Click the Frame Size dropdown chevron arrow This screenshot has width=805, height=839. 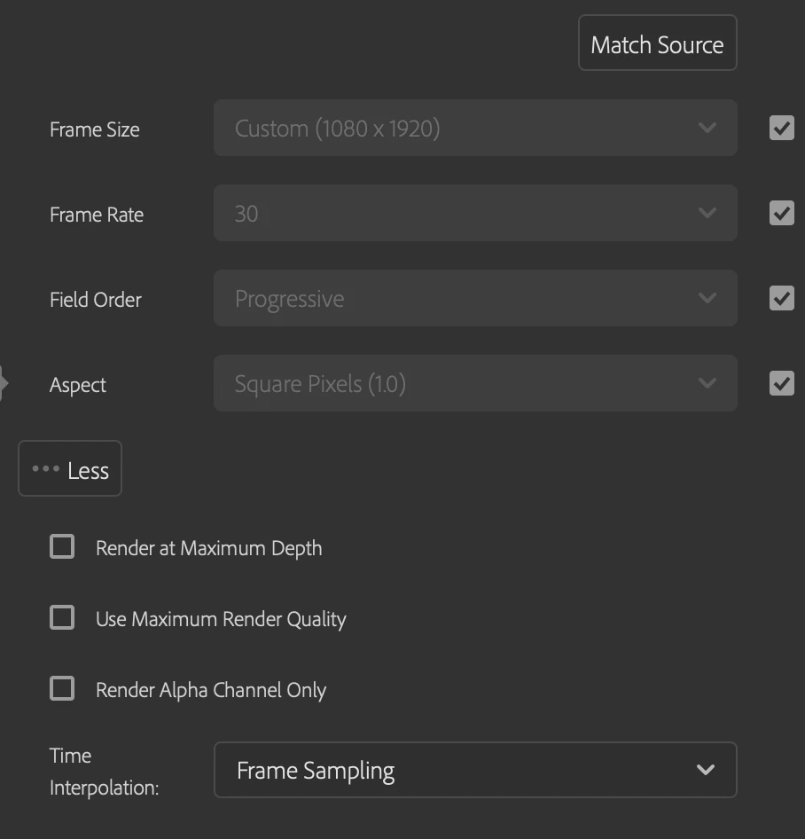(707, 129)
